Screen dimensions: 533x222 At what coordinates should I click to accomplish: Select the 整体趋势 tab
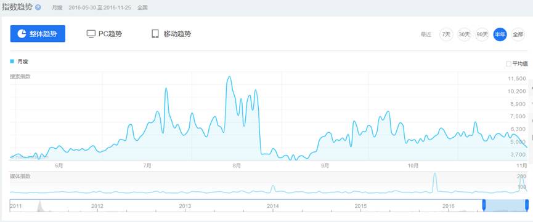(x=38, y=34)
